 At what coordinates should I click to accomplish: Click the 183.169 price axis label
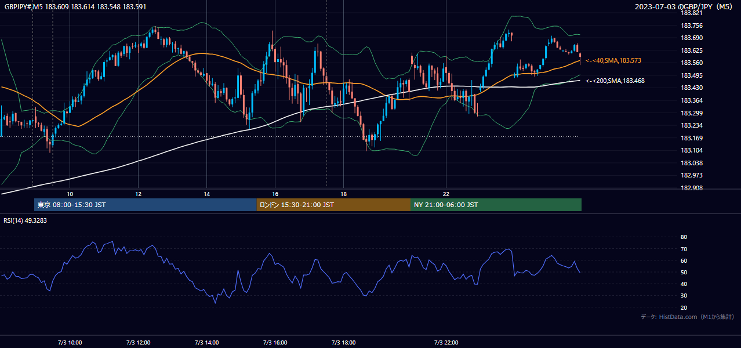(691, 138)
